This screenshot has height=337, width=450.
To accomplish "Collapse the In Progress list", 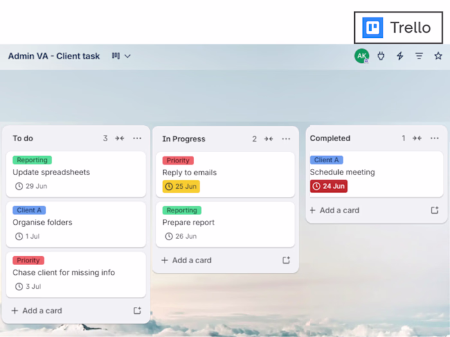I will pos(269,139).
